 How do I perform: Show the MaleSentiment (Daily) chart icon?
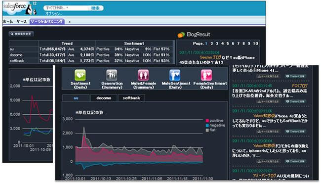tap(175, 75)
